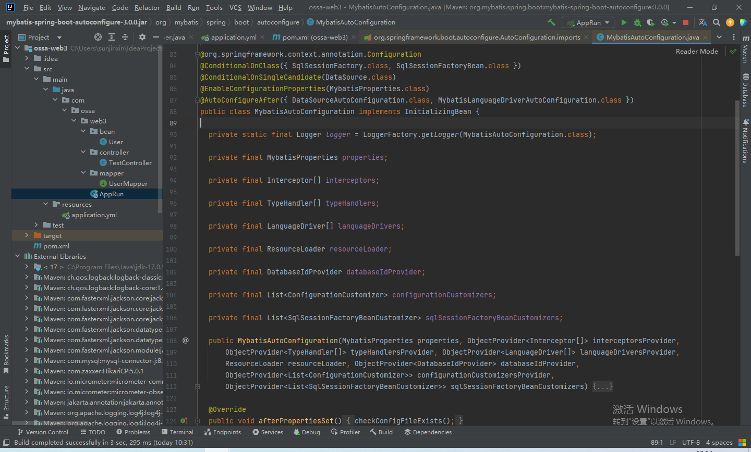This screenshot has height=452, width=751.
Task: Click the autoconfigure breadcrumb in the navigation bar
Action: [x=278, y=22]
